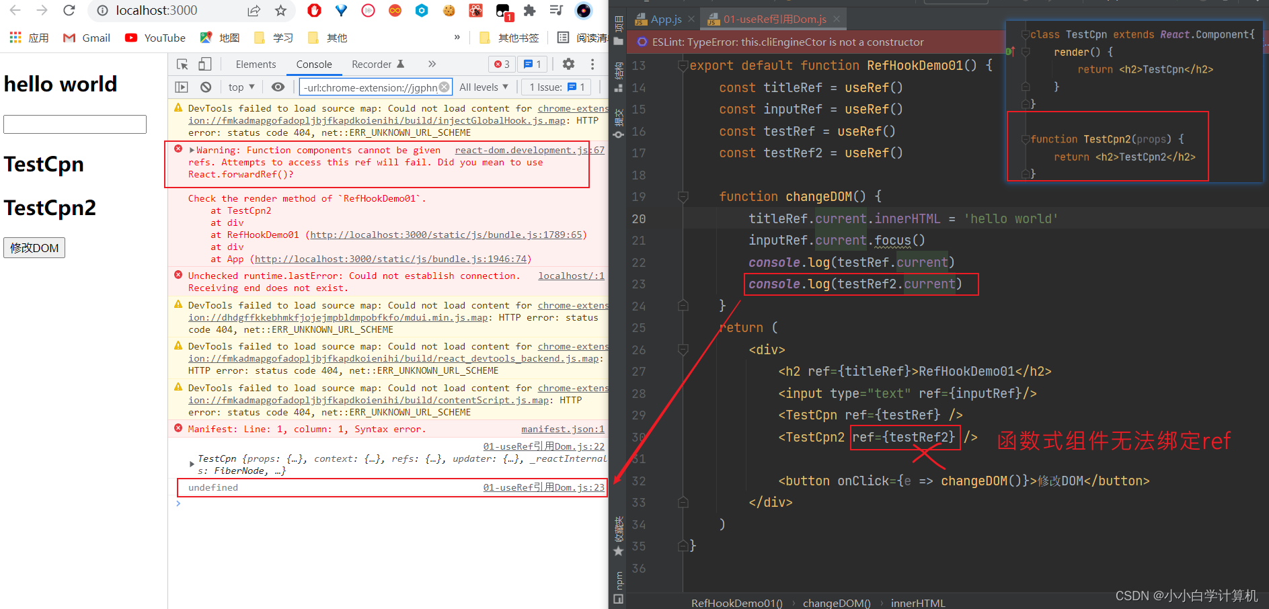
Task: Share this page via the share icon
Action: point(254,10)
